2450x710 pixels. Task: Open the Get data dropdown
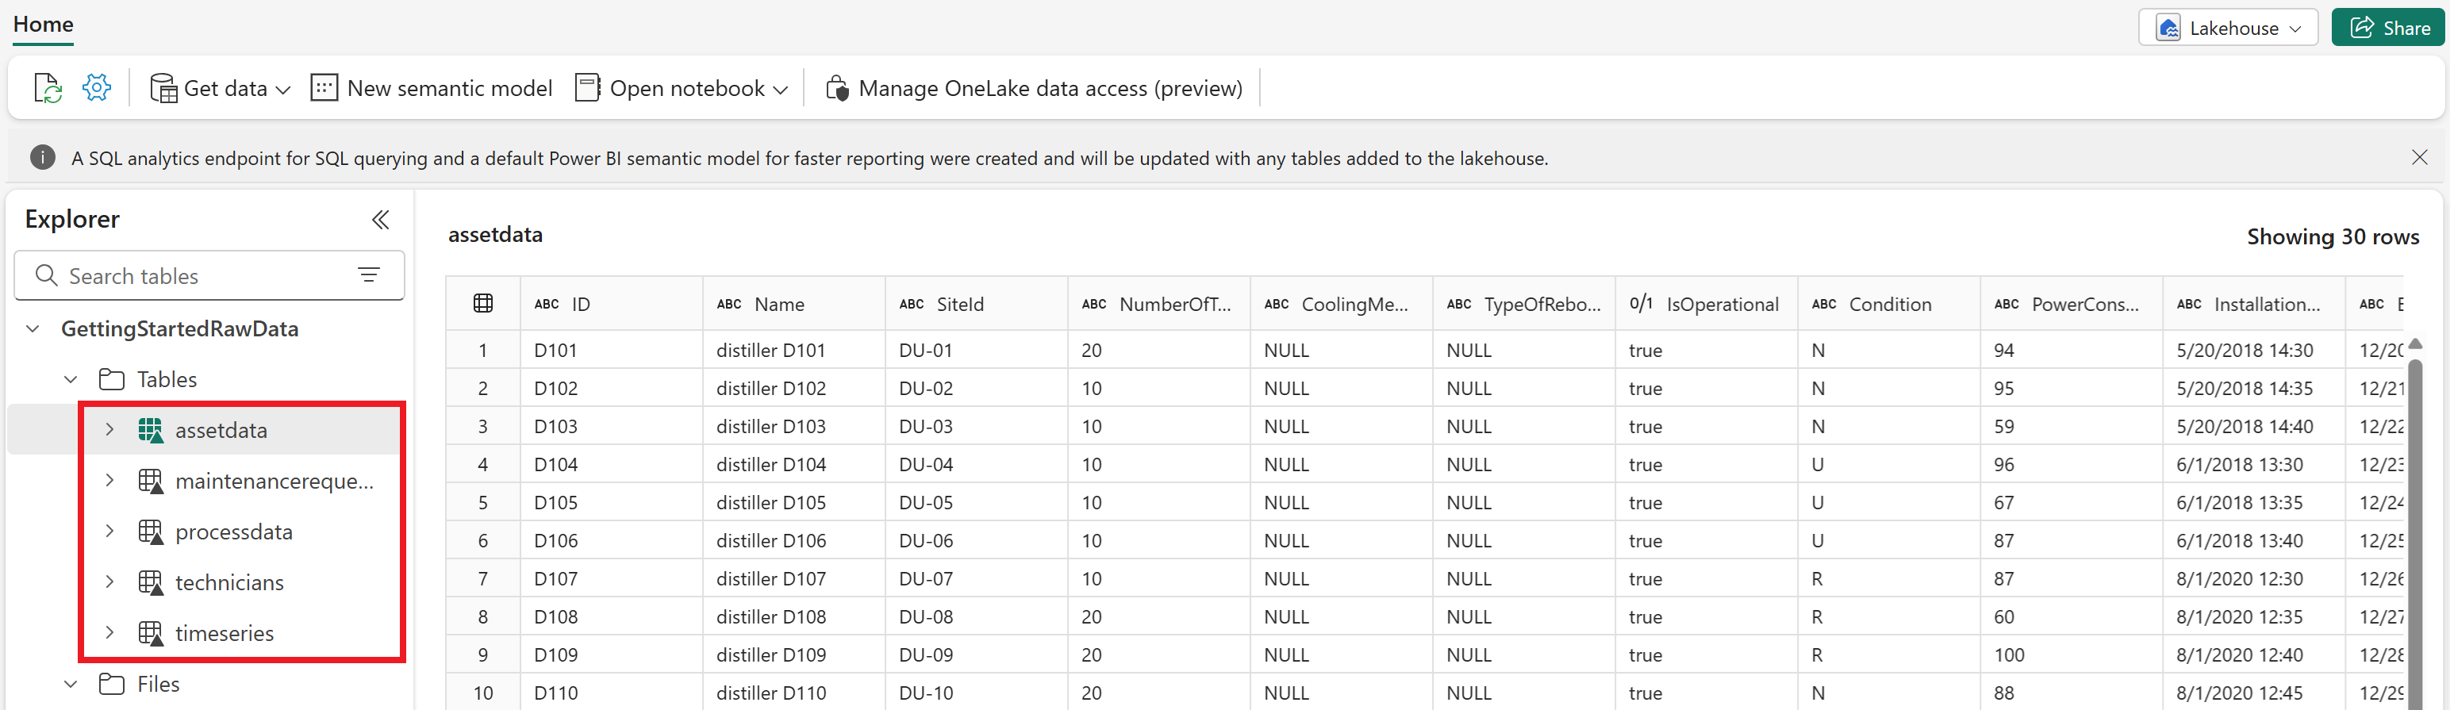(220, 88)
